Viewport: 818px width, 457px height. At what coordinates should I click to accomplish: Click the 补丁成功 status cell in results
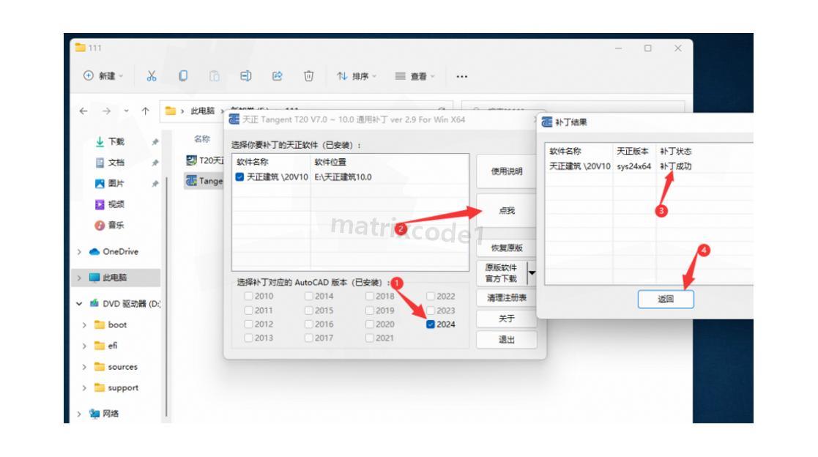click(676, 166)
